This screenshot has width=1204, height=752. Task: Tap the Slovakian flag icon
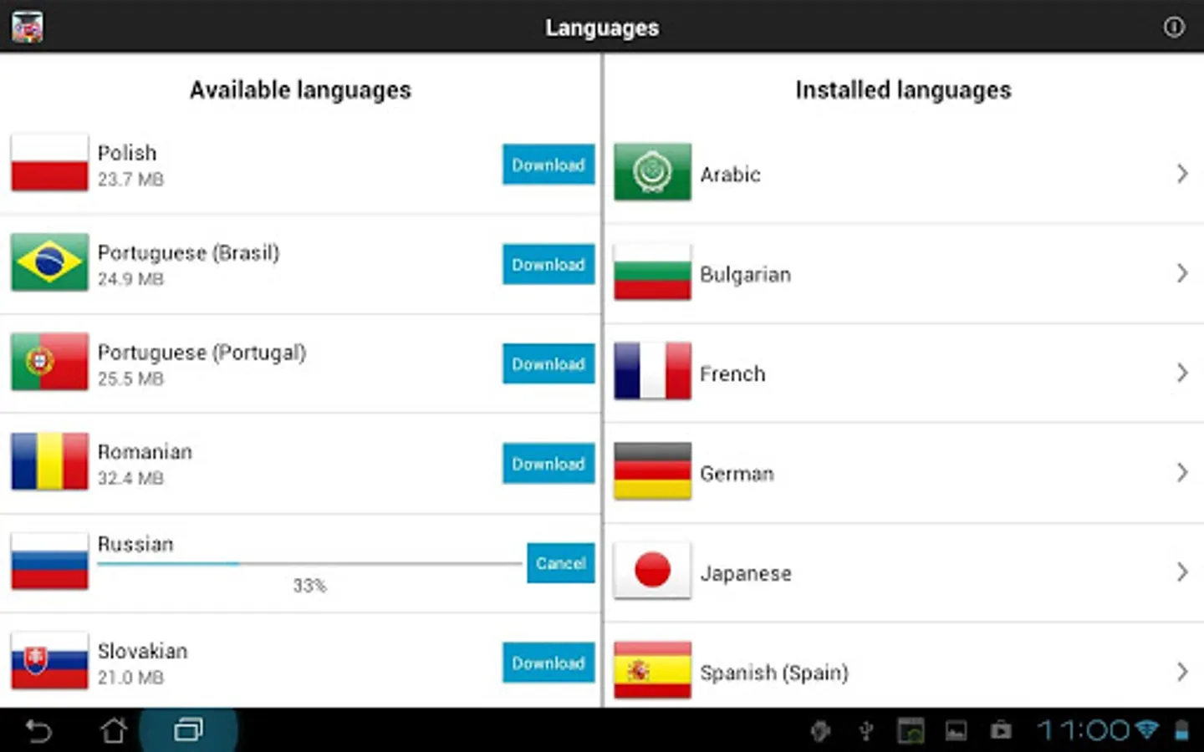[x=49, y=660]
